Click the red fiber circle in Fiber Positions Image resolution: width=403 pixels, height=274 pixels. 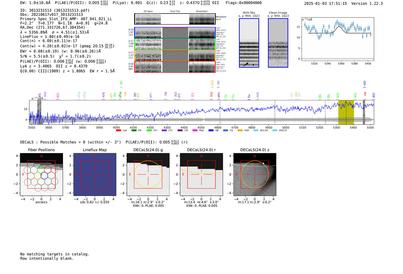pyautogui.click(x=48, y=169)
